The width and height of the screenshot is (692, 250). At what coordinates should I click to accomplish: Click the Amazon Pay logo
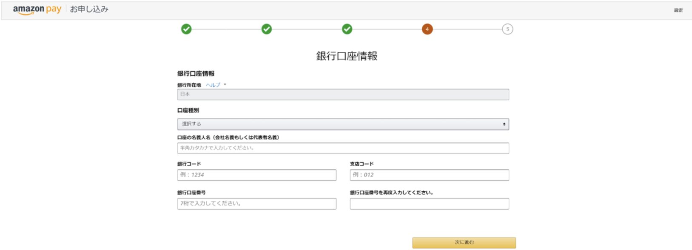37,10
